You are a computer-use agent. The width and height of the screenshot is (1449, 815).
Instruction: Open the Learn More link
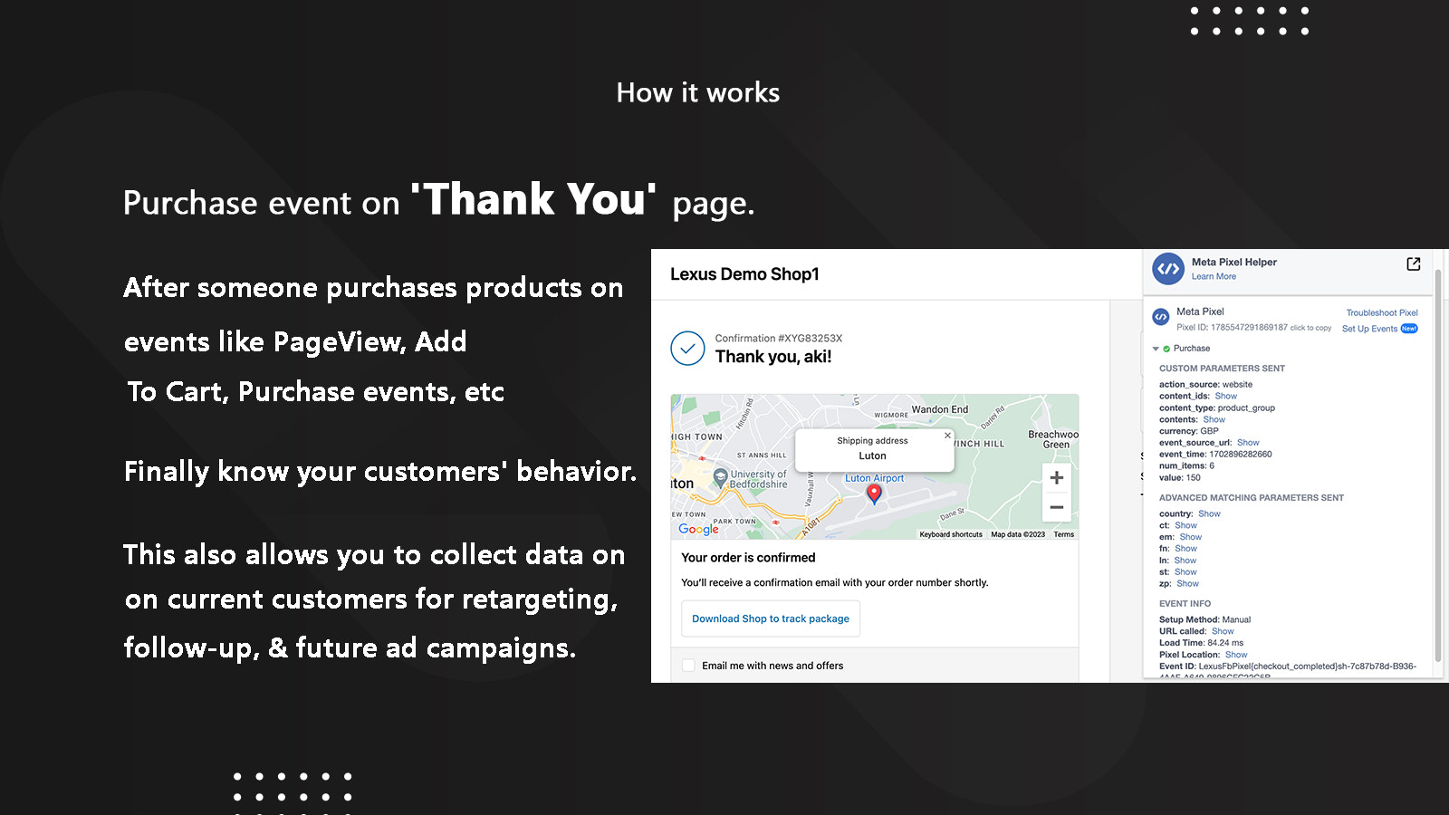1214,277
